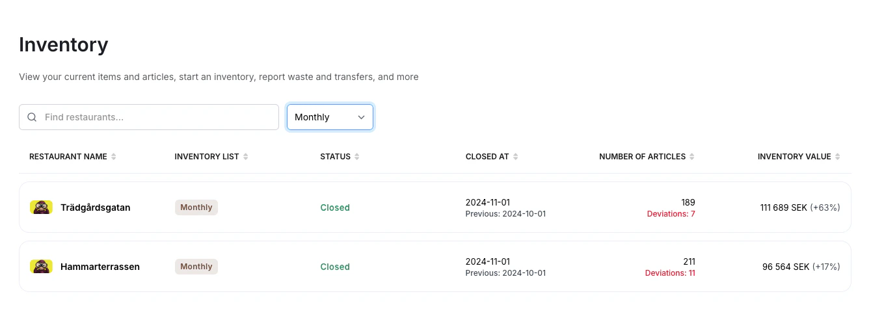Click the search magnifier icon
871x333 pixels.
pyautogui.click(x=32, y=117)
